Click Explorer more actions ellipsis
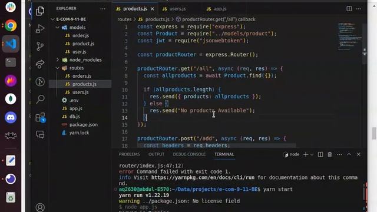Image resolution: width=377 pixels, height=212 pixels. [102, 9]
